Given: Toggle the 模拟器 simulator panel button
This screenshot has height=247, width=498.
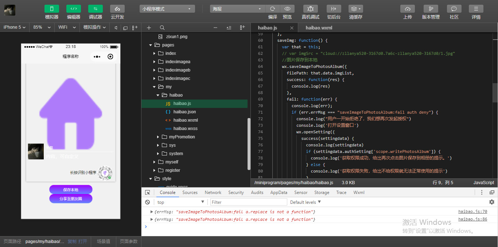Looking at the screenshot, I should click(51, 9).
